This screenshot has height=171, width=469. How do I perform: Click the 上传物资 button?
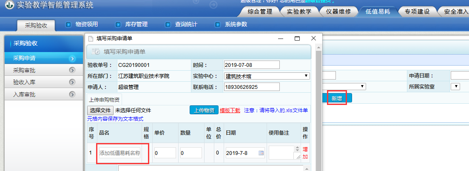[x=204, y=110]
